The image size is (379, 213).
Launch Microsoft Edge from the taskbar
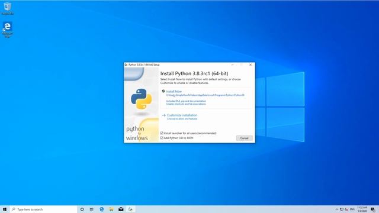[101, 209]
